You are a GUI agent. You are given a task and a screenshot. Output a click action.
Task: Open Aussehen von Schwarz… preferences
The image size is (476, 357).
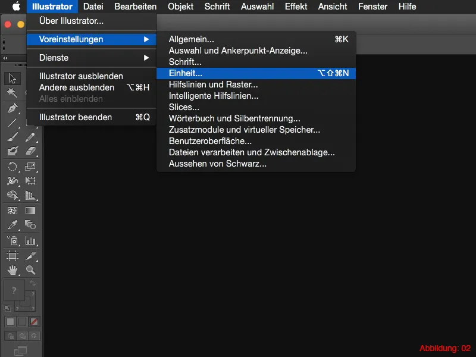coord(256,164)
